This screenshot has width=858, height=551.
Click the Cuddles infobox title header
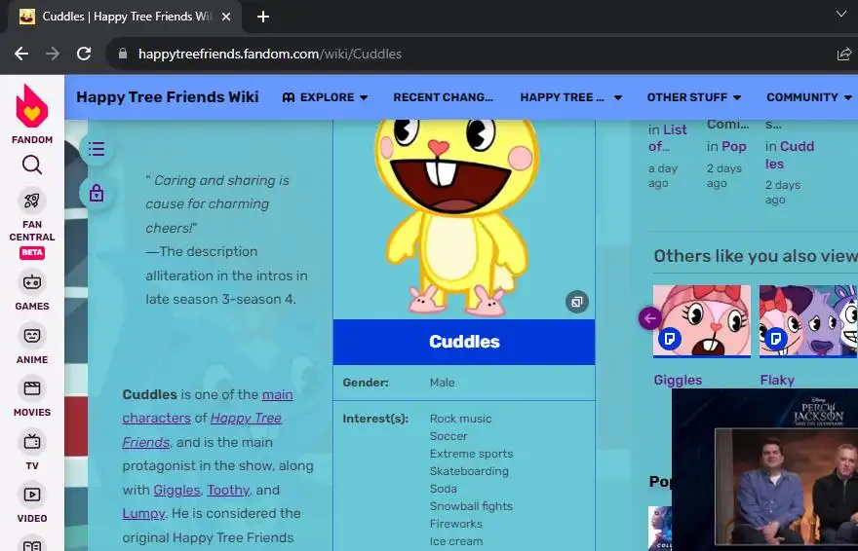464,342
